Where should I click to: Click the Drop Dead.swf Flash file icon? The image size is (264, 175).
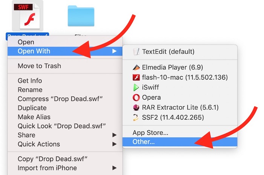(x=27, y=15)
